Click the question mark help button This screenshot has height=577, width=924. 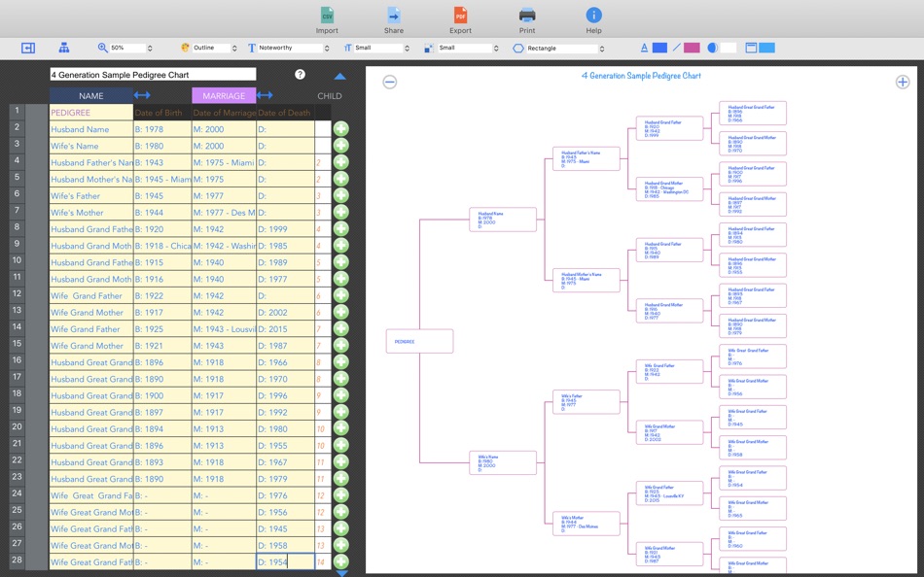click(x=300, y=74)
